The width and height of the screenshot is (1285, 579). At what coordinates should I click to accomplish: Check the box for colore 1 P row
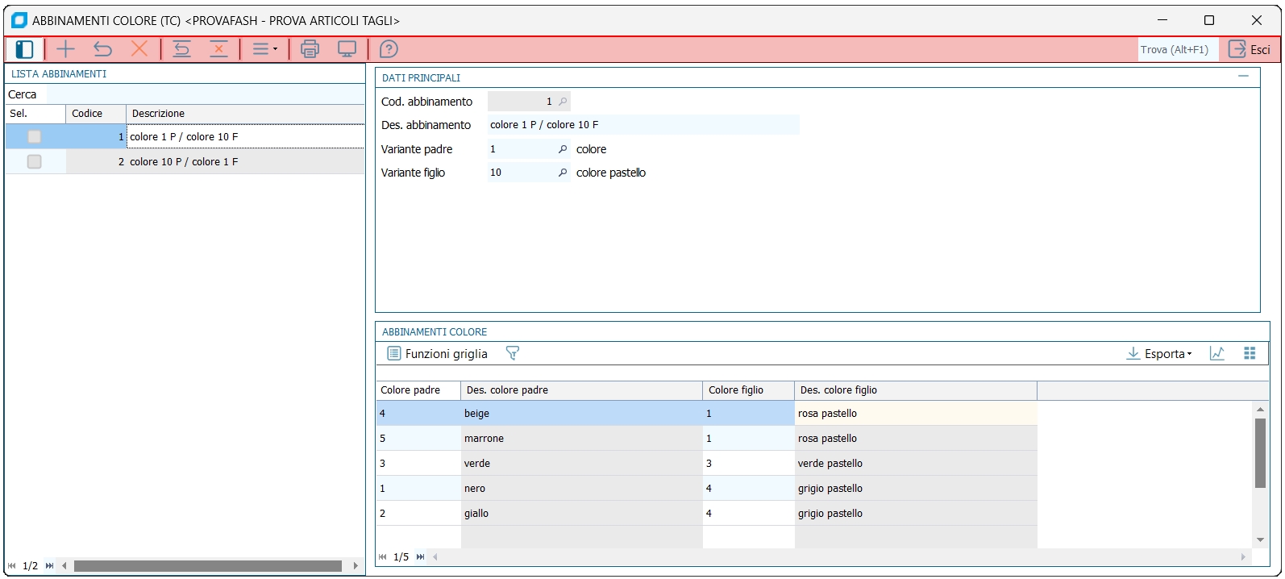(34, 137)
